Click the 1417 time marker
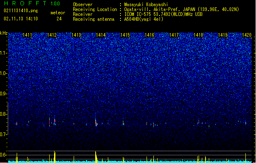This screenshot has width=256, height=163. point(174,35)
